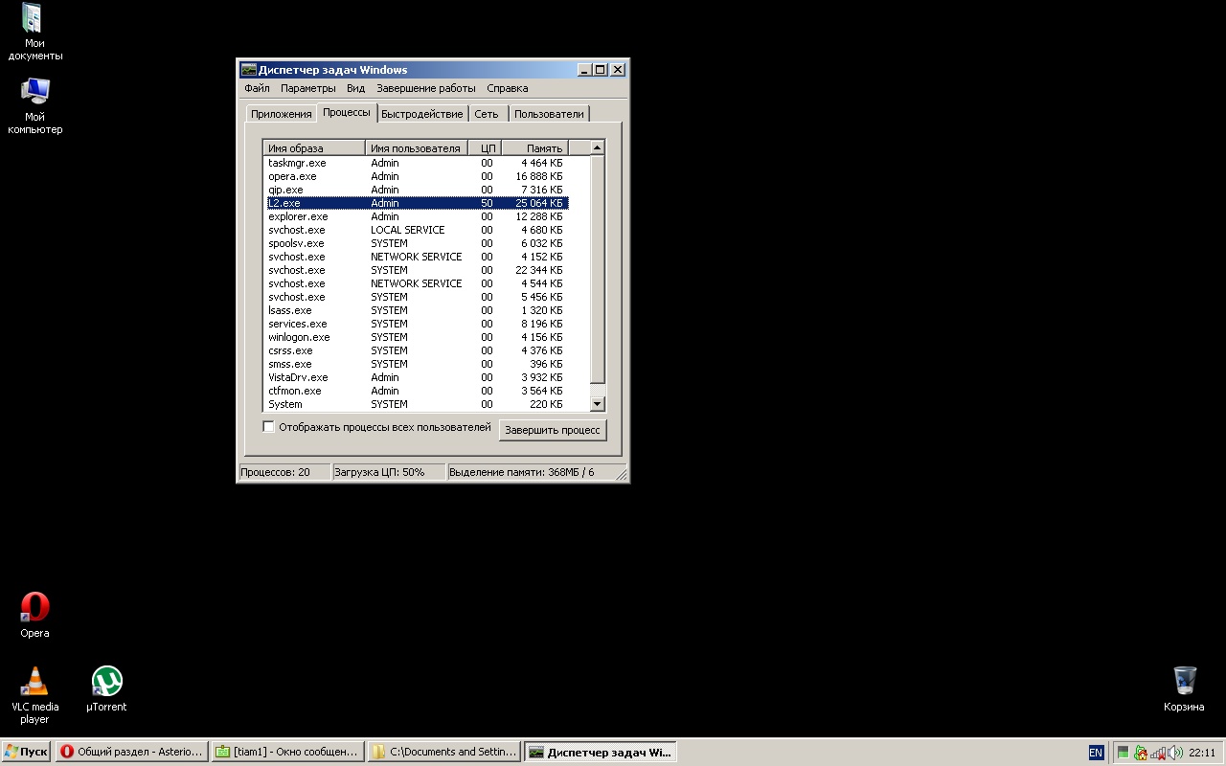Click the QIP messenger tray icon
This screenshot has height=766, width=1226.
tap(1140, 753)
